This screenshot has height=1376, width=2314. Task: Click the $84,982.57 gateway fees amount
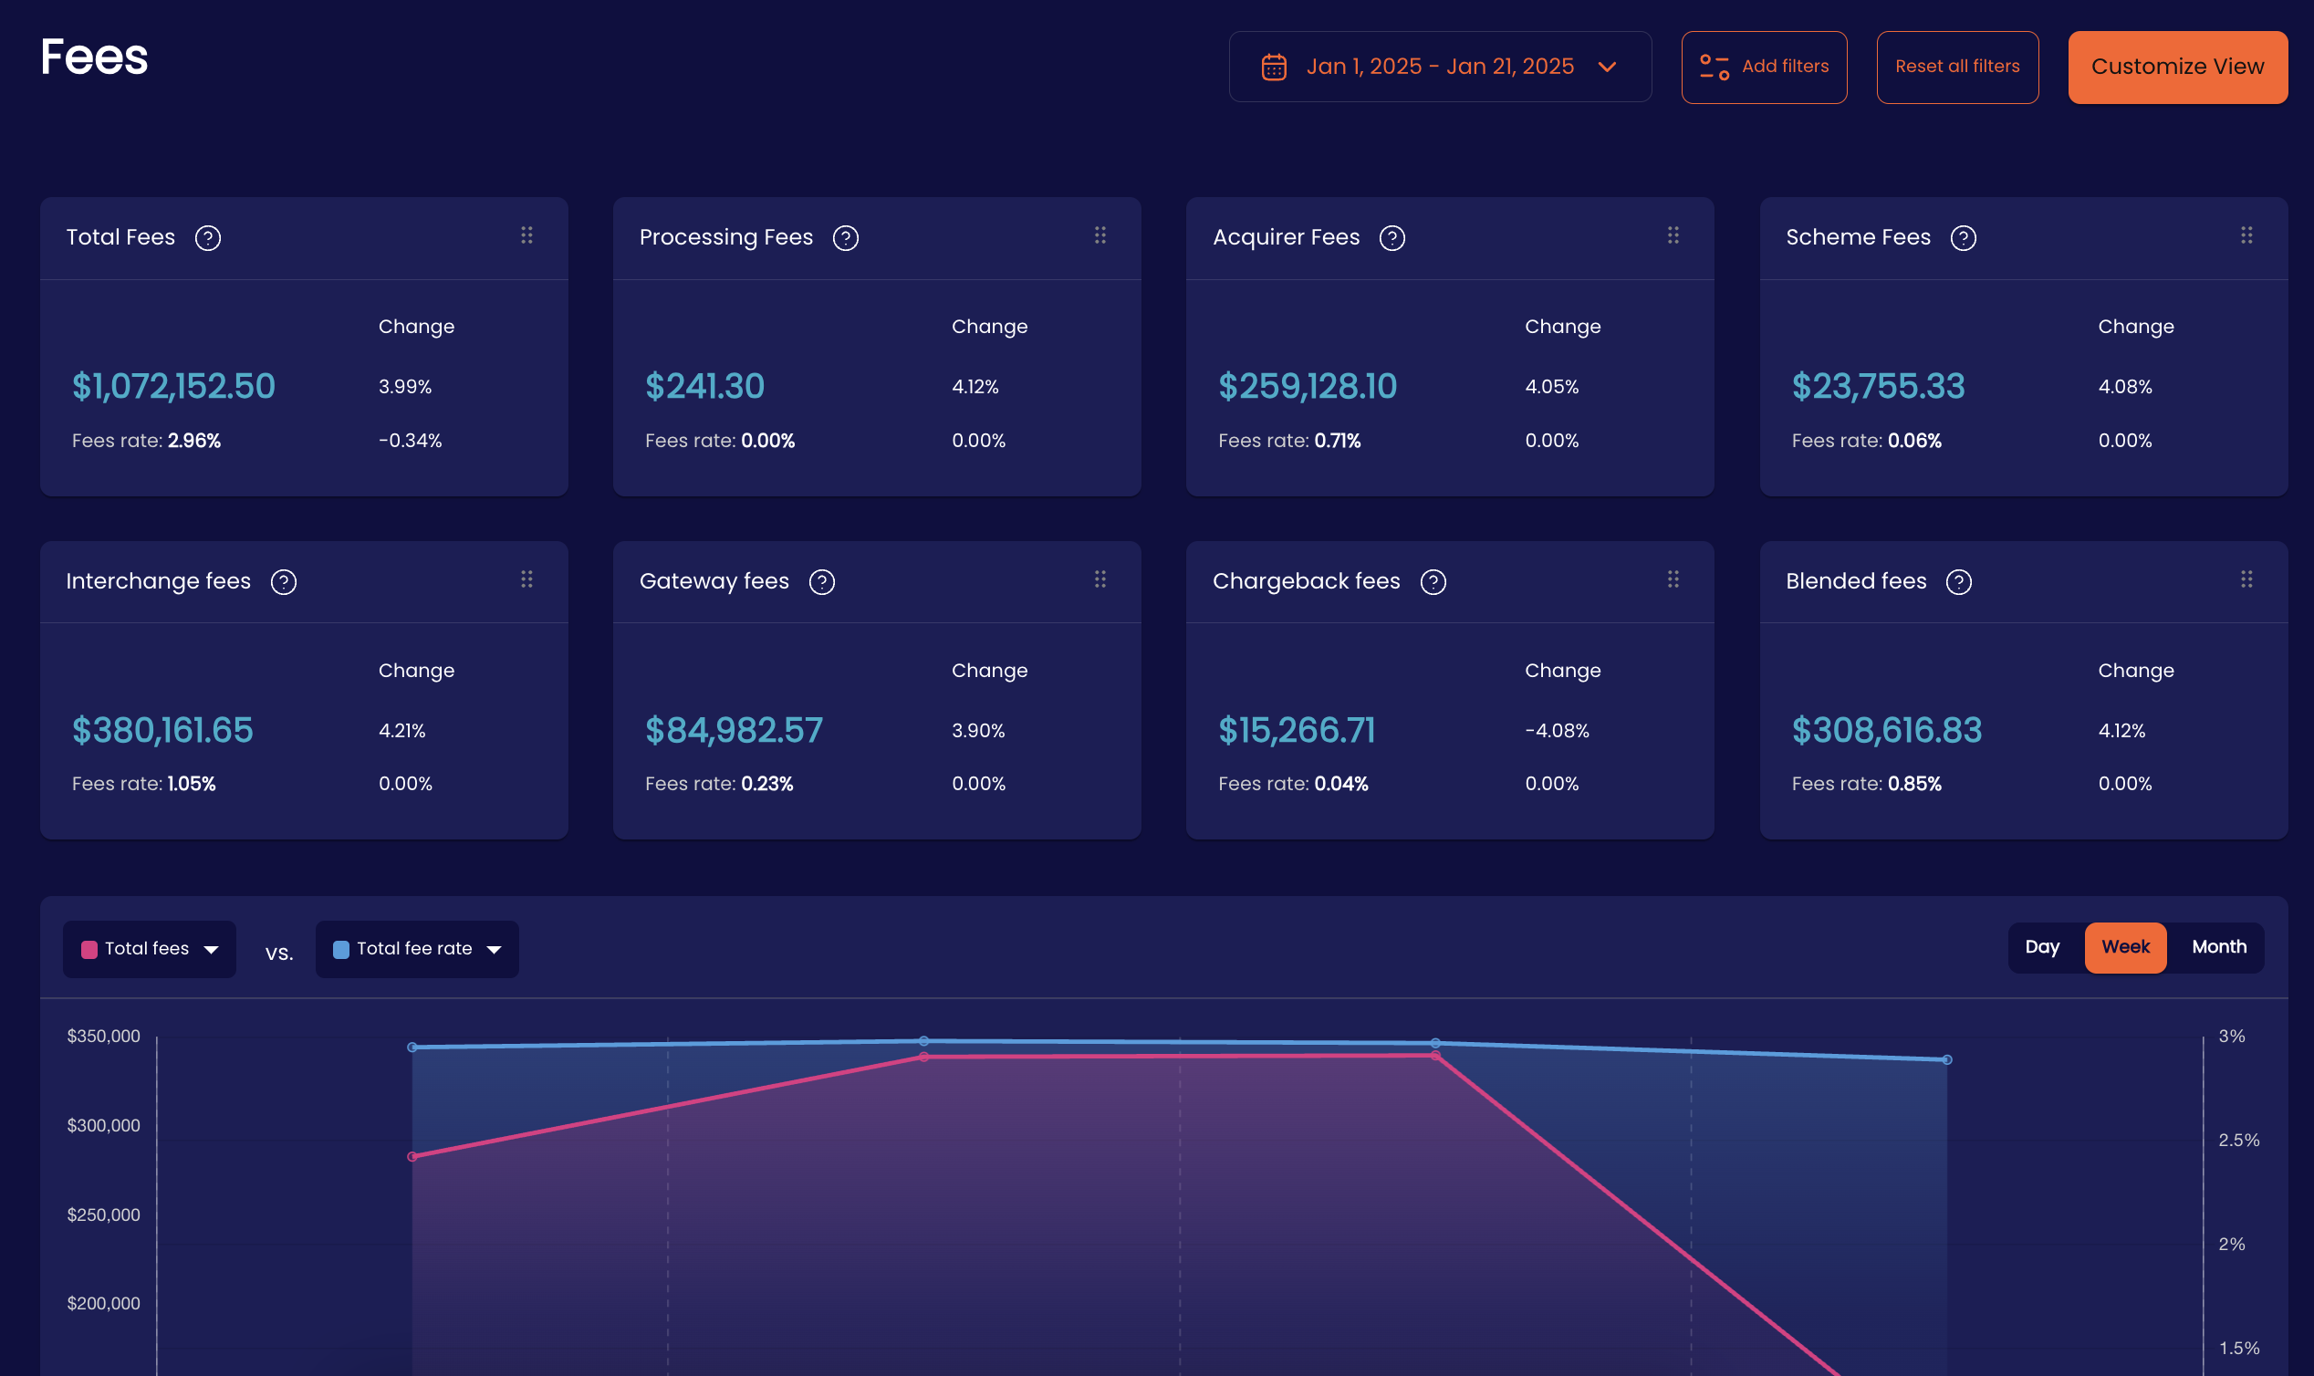(734, 730)
